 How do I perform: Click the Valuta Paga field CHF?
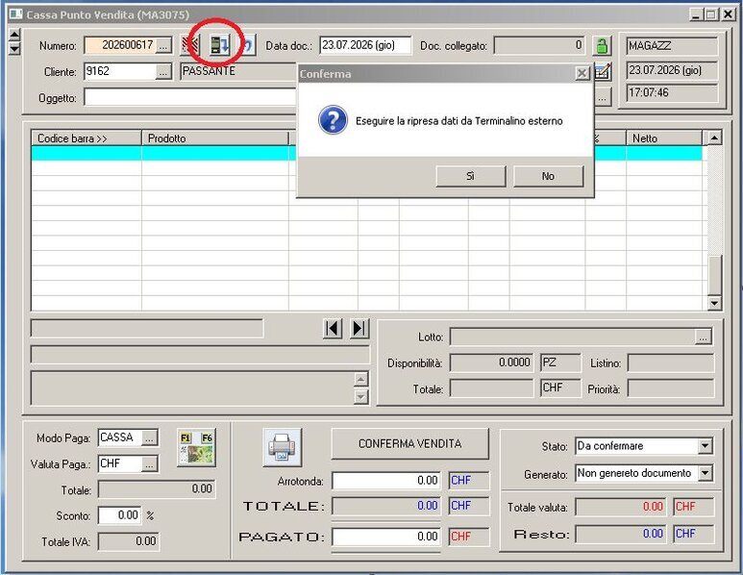120,463
